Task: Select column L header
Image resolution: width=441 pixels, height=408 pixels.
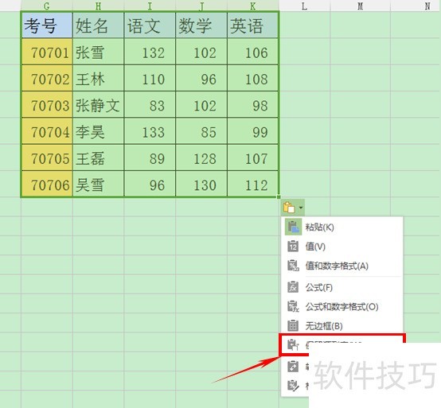Action: click(304, 6)
